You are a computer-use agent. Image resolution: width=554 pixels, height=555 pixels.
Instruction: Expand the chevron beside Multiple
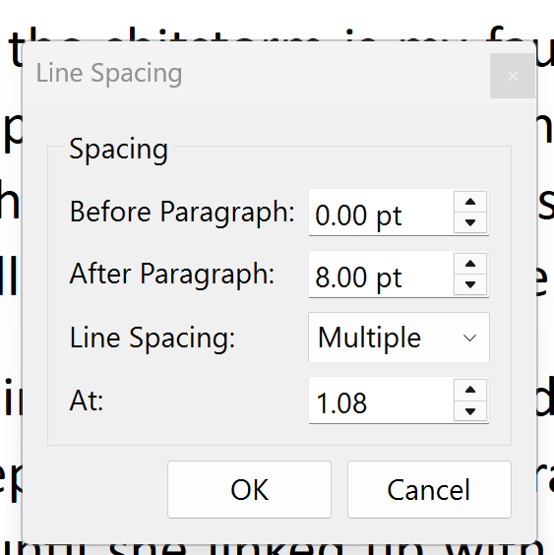coord(469,339)
